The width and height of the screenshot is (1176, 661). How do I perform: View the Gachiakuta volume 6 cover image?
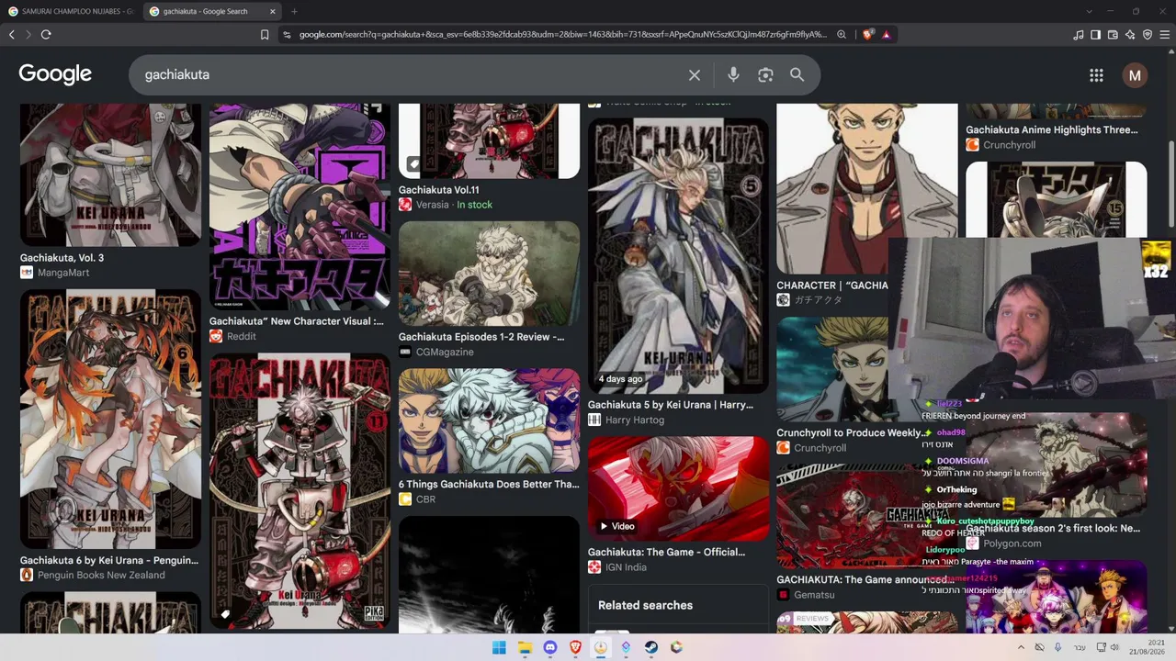click(110, 420)
